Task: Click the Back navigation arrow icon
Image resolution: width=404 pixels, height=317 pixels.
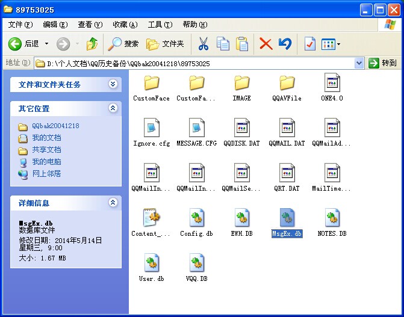Action: tap(15, 44)
